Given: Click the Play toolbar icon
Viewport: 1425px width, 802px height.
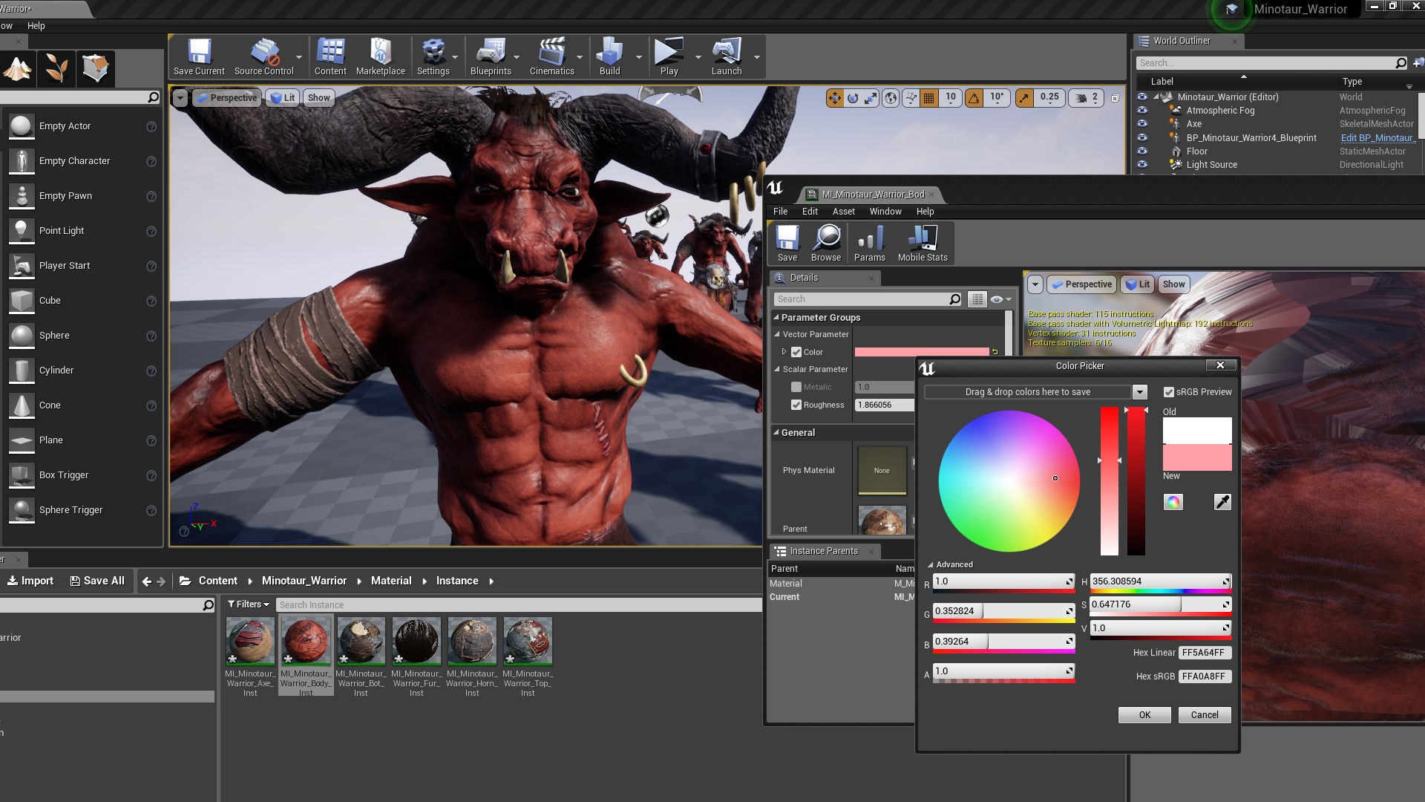Looking at the screenshot, I should click(669, 57).
